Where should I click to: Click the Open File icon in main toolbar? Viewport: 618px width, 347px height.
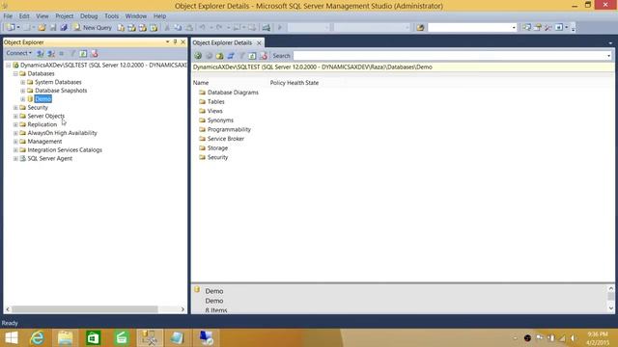point(42,28)
